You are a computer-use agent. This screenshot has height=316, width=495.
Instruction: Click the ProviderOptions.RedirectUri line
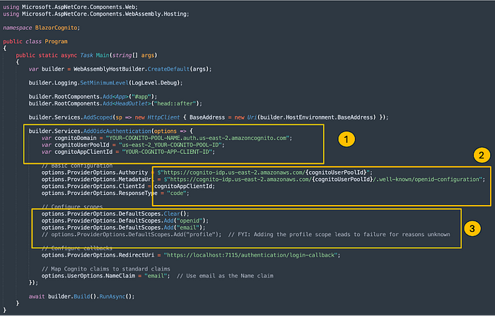pos(191,255)
